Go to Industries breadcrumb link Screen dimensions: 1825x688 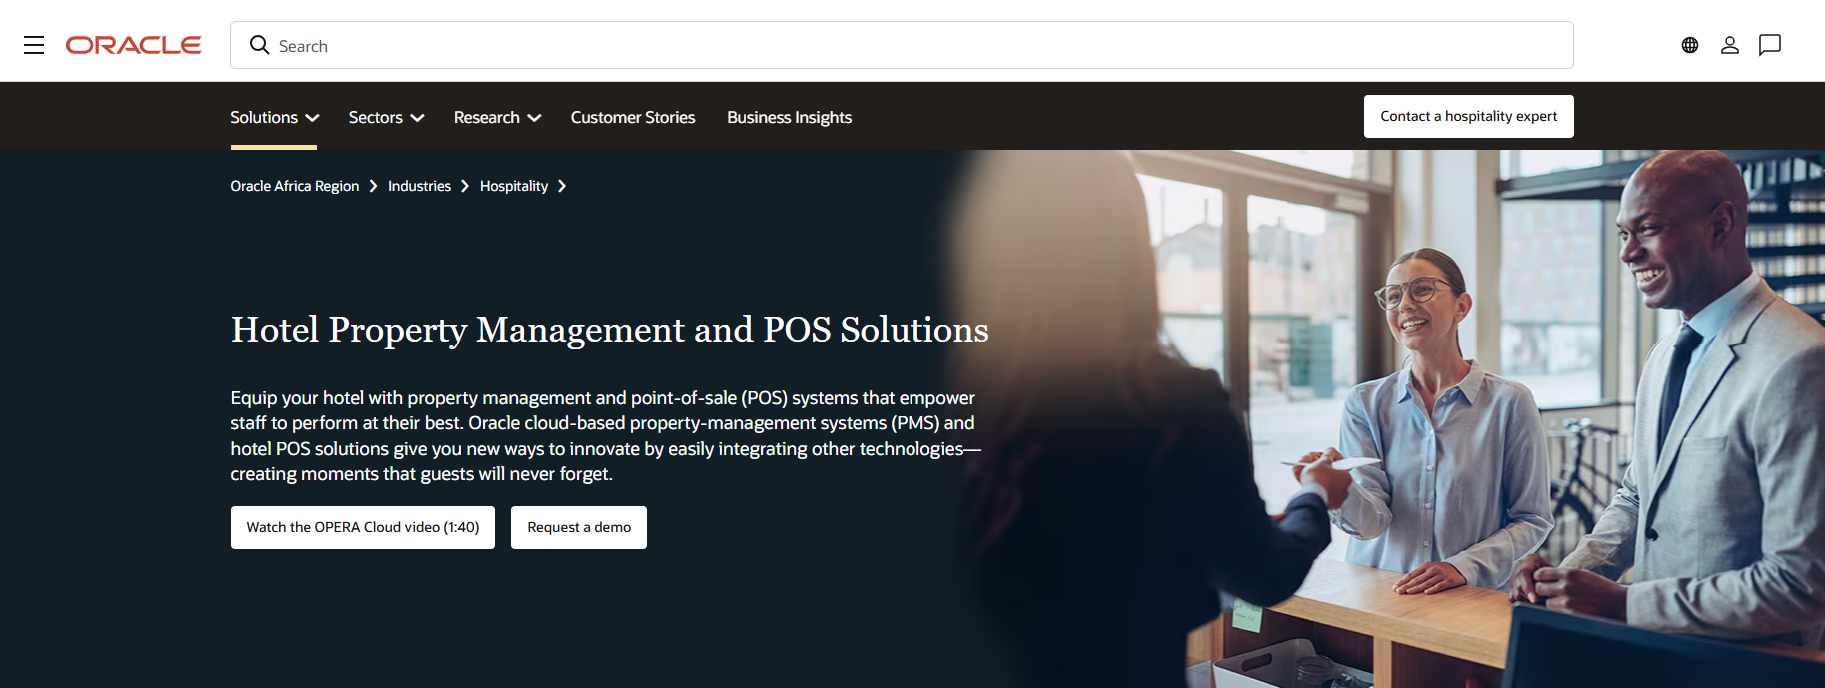pyautogui.click(x=420, y=186)
